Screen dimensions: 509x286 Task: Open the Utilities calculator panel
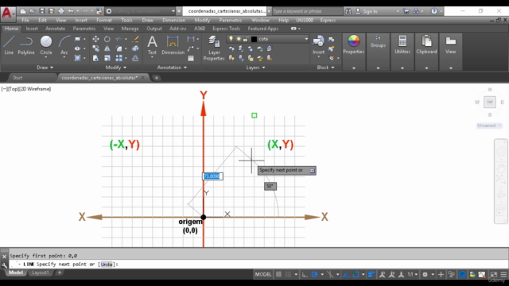coord(402,44)
